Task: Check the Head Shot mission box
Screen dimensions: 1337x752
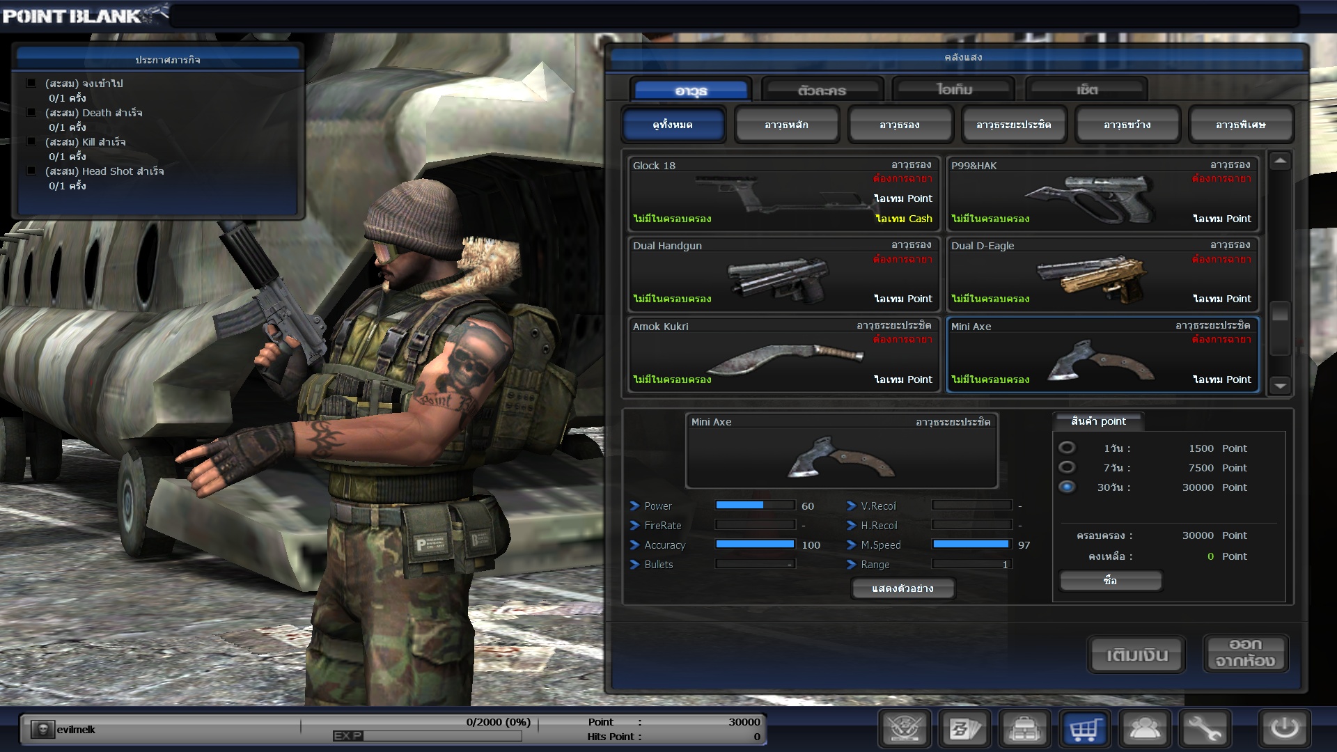Action: (31, 171)
